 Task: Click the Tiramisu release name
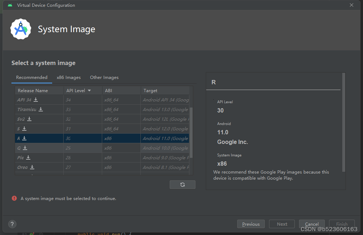tap(27, 110)
